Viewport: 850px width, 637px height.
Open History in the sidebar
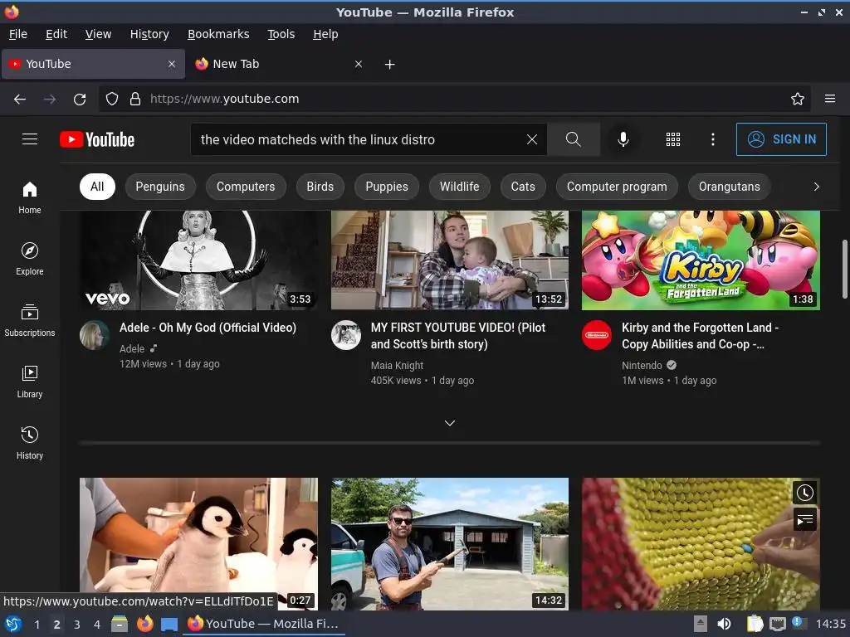pos(30,443)
